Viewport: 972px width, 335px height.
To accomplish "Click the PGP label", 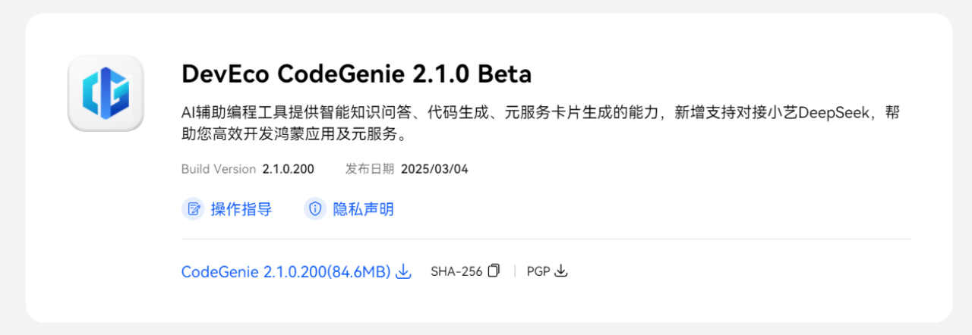I will click(x=538, y=271).
